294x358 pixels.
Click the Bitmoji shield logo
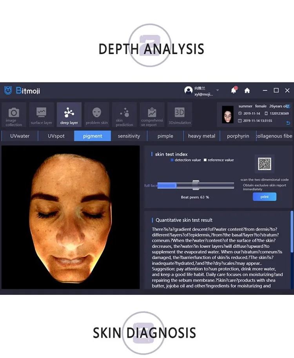pyautogui.click(x=8, y=91)
